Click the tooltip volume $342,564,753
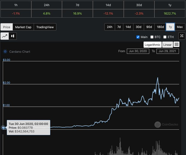The height and width of the screenshot is (155, 186). 24,131
